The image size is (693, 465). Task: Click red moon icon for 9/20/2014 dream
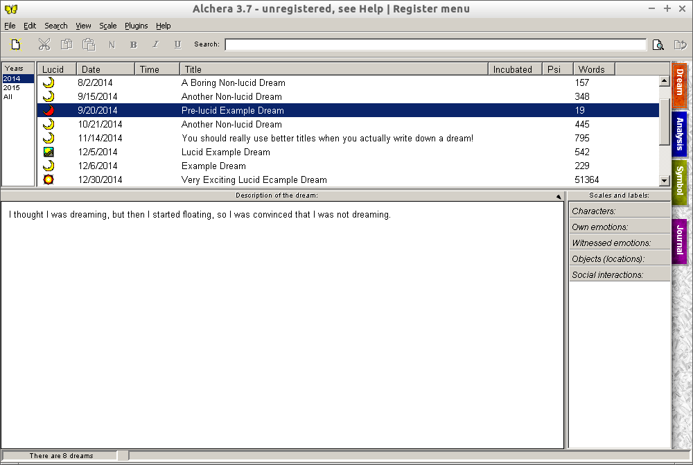49,110
